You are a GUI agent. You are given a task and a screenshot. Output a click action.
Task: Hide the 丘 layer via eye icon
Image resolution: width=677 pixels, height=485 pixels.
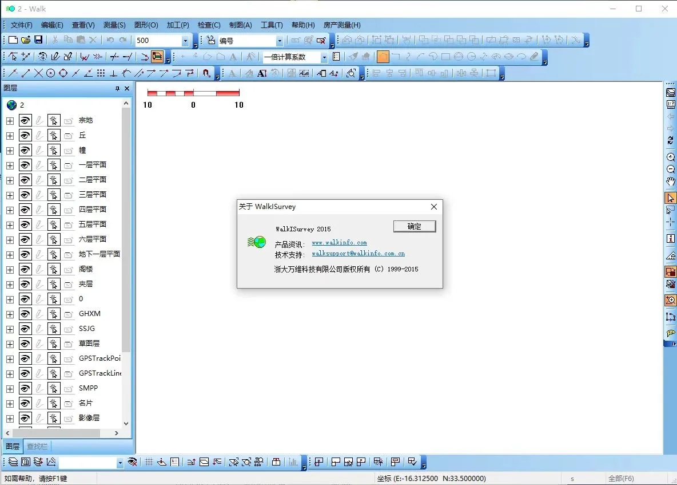click(25, 135)
